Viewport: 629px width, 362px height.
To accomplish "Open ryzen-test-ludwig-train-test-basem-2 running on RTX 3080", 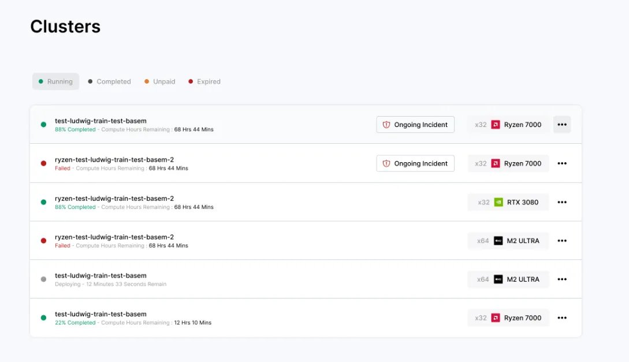I will [x=114, y=199].
